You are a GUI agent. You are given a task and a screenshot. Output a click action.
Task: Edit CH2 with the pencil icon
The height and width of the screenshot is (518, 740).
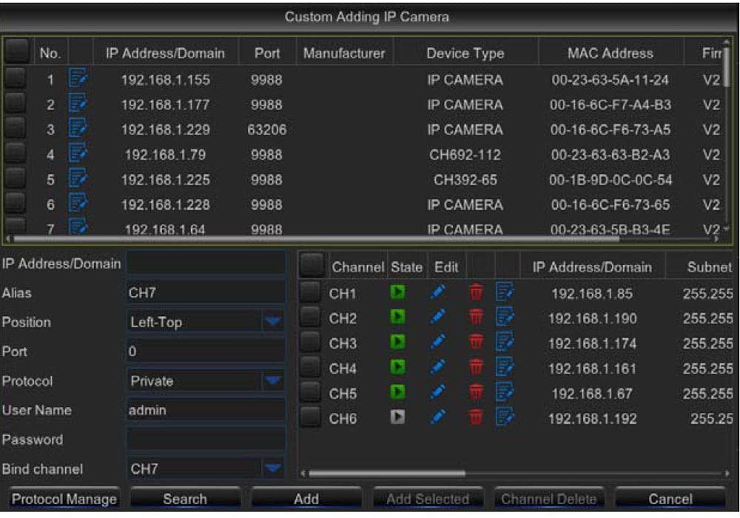437,317
